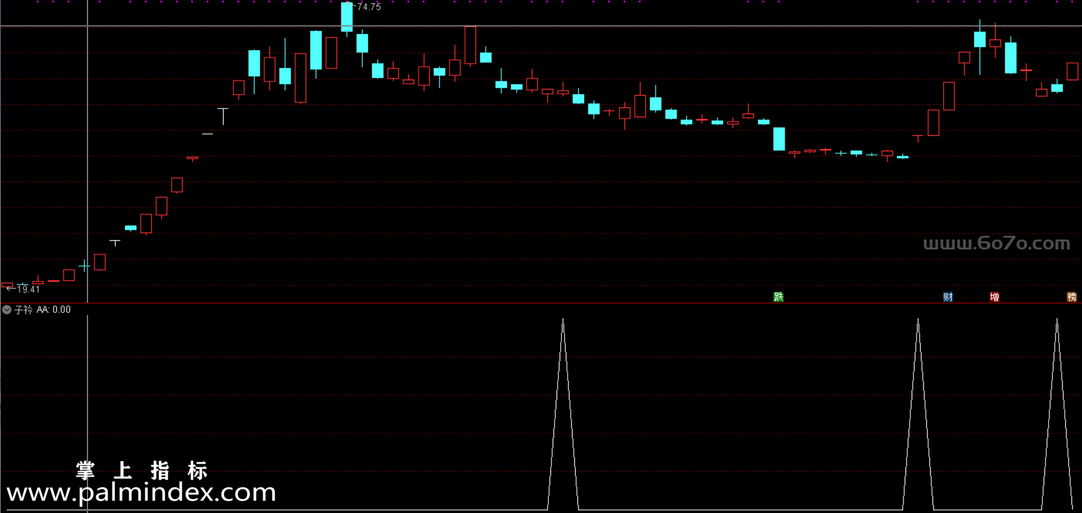Expand the 子衿 indicator dropdown arrow
This screenshot has width=1082, height=513.
click(7, 309)
